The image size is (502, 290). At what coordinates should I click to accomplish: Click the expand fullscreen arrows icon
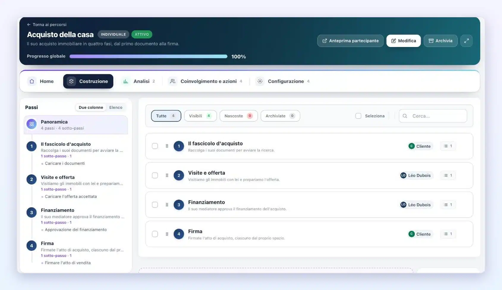[x=466, y=41]
